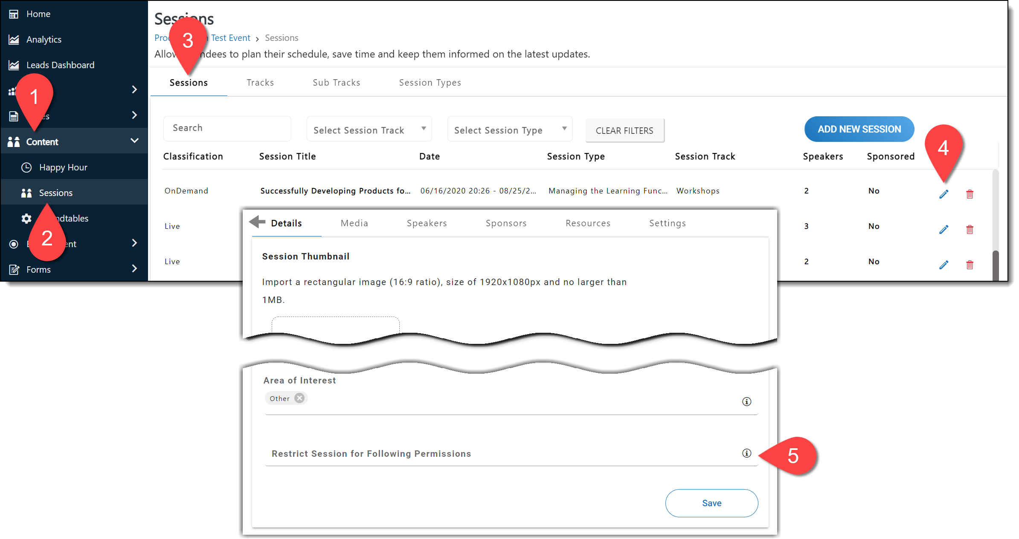Click the back arrow beside Details tab
The width and height of the screenshot is (1019, 539).
click(x=257, y=222)
